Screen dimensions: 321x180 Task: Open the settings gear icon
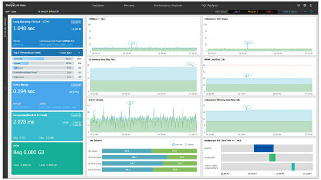pos(304,5)
